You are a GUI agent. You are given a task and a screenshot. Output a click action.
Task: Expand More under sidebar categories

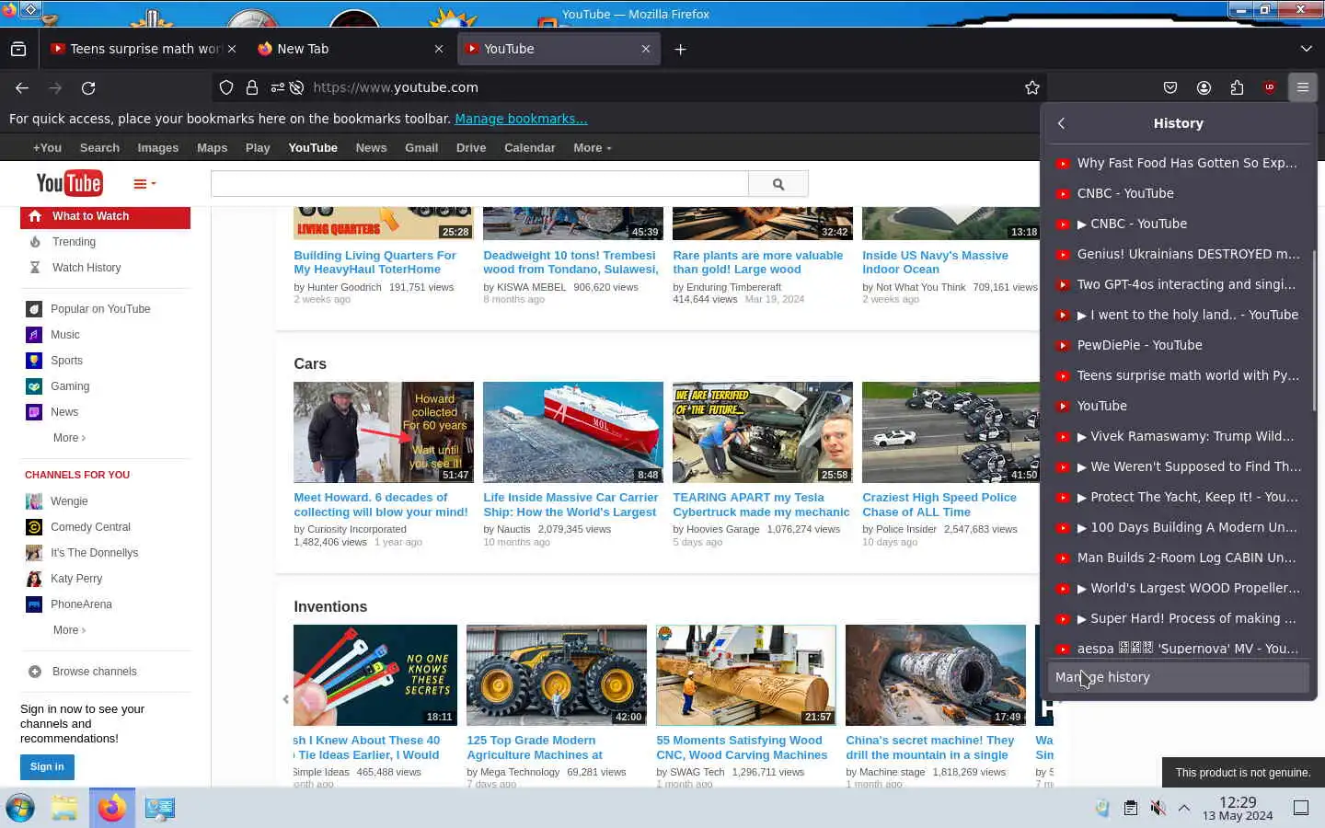[69, 438]
